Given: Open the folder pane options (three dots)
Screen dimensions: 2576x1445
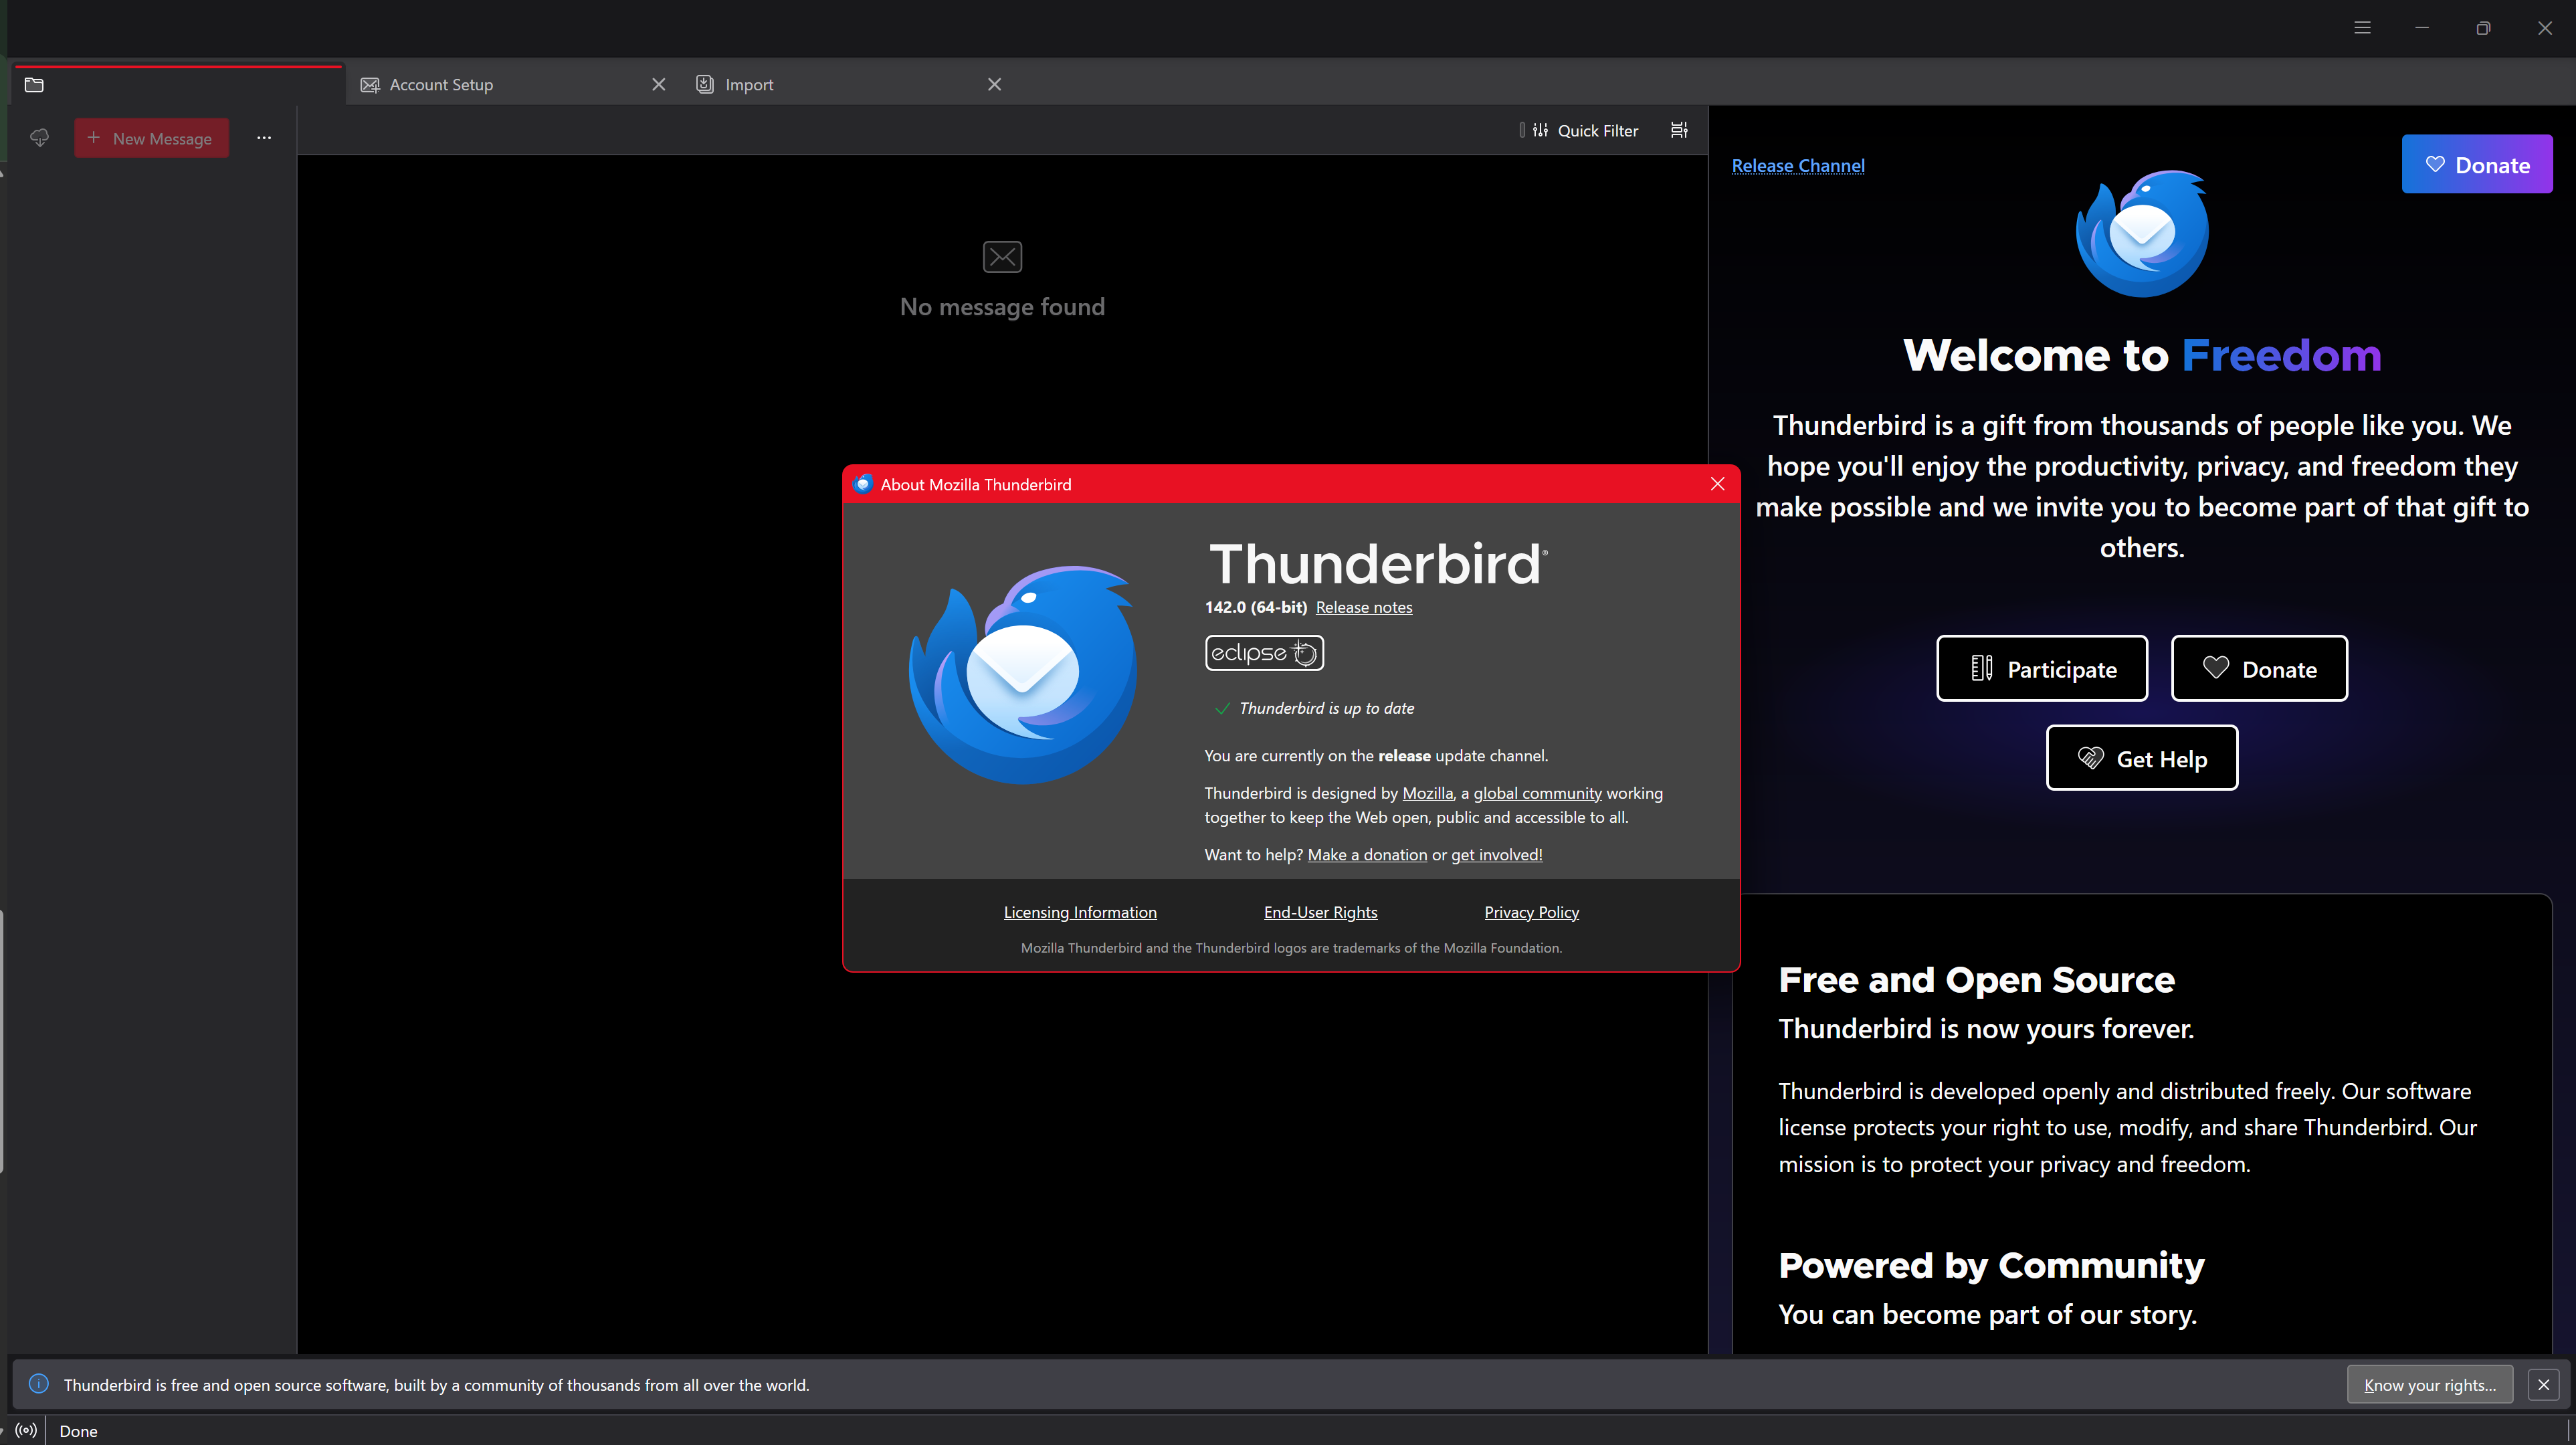Looking at the screenshot, I should click(x=264, y=138).
